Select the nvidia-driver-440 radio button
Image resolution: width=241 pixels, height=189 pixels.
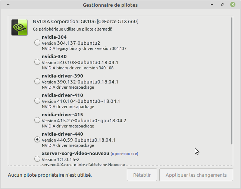37,139
